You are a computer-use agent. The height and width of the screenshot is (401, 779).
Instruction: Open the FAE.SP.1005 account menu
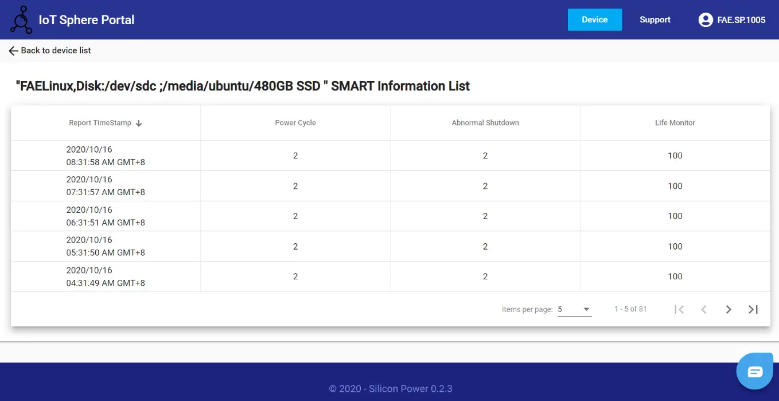point(741,20)
